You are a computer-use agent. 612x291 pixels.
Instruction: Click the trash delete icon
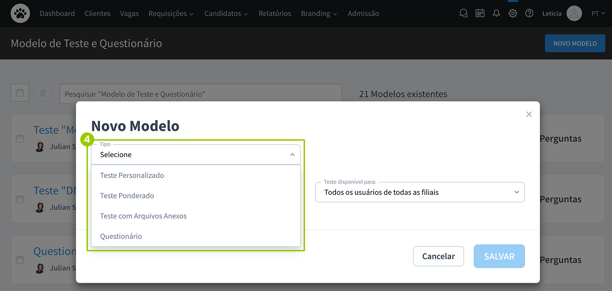coord(43,93)
